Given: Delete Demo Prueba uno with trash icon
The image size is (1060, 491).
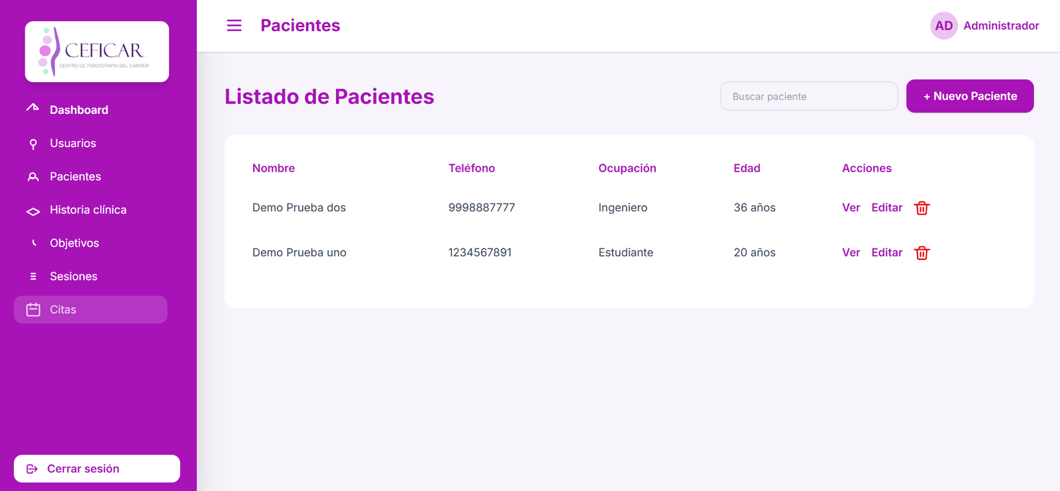Looking at the screenshot, I should 922,253.
